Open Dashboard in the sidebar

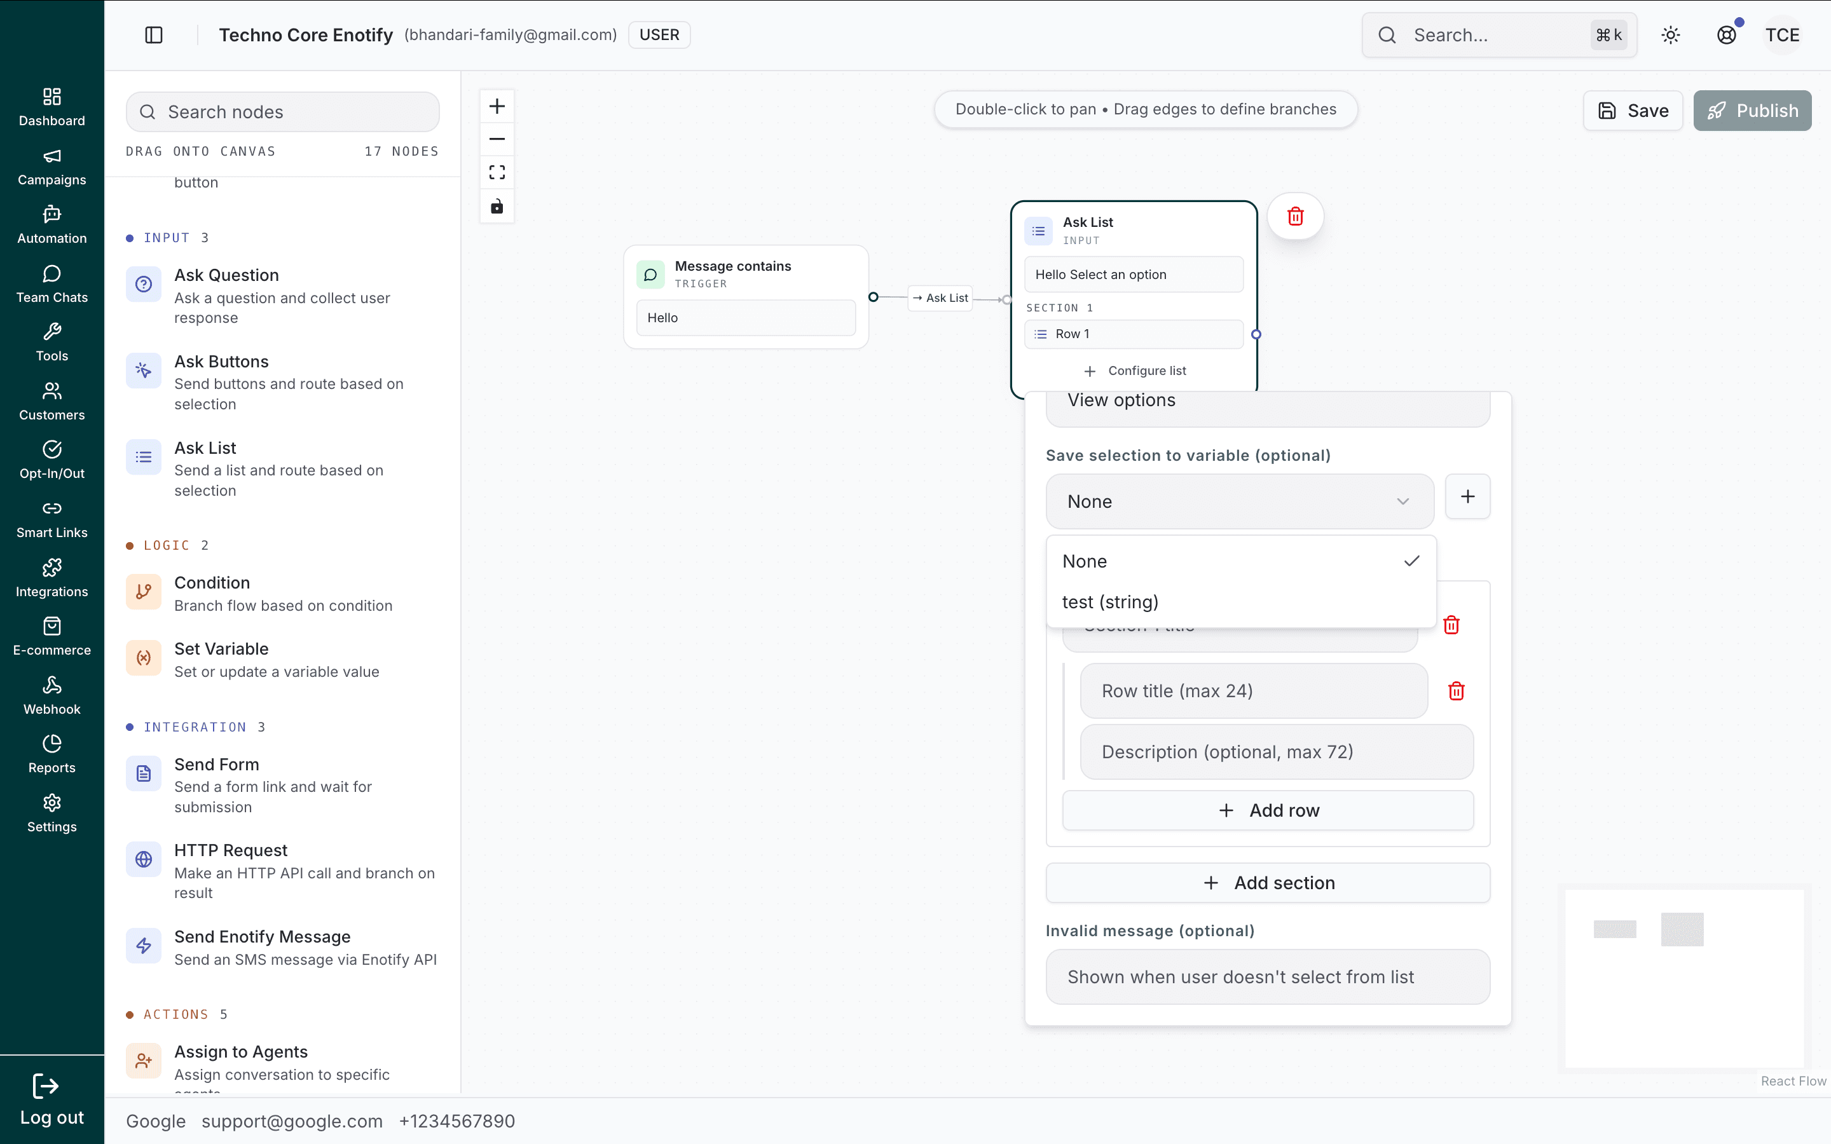click(51, 107)
